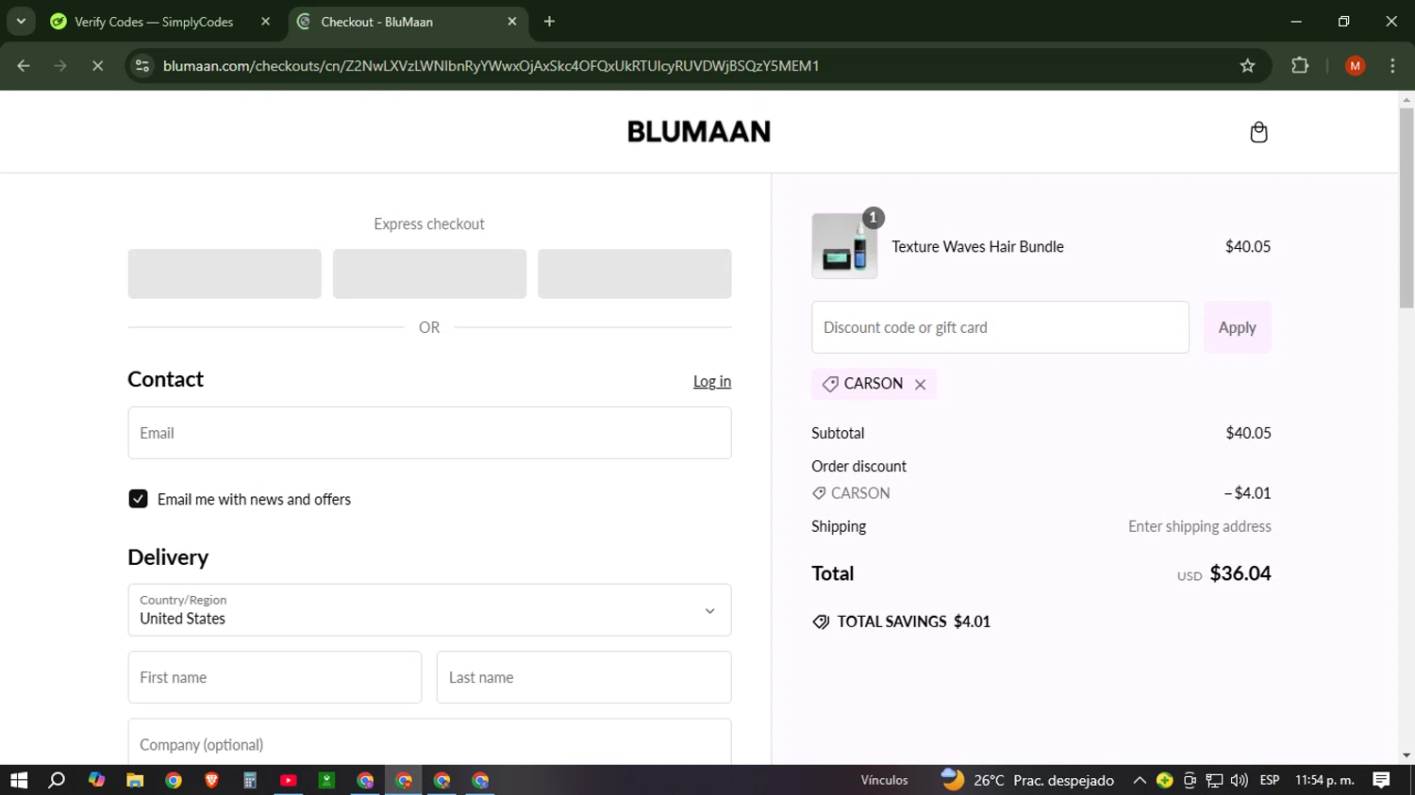This screenshot has height=795, width=1415.
Task: Switch to Verify Codes — SimplyCodes tab
Action: click(153, 22)
